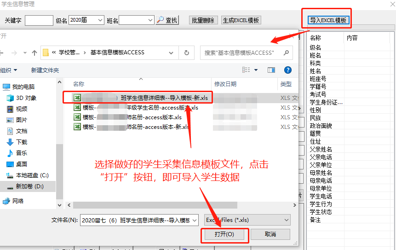Click 备注 row in the 名称 list
Screen dimensions: 396x250
click(x=316, y=220)
